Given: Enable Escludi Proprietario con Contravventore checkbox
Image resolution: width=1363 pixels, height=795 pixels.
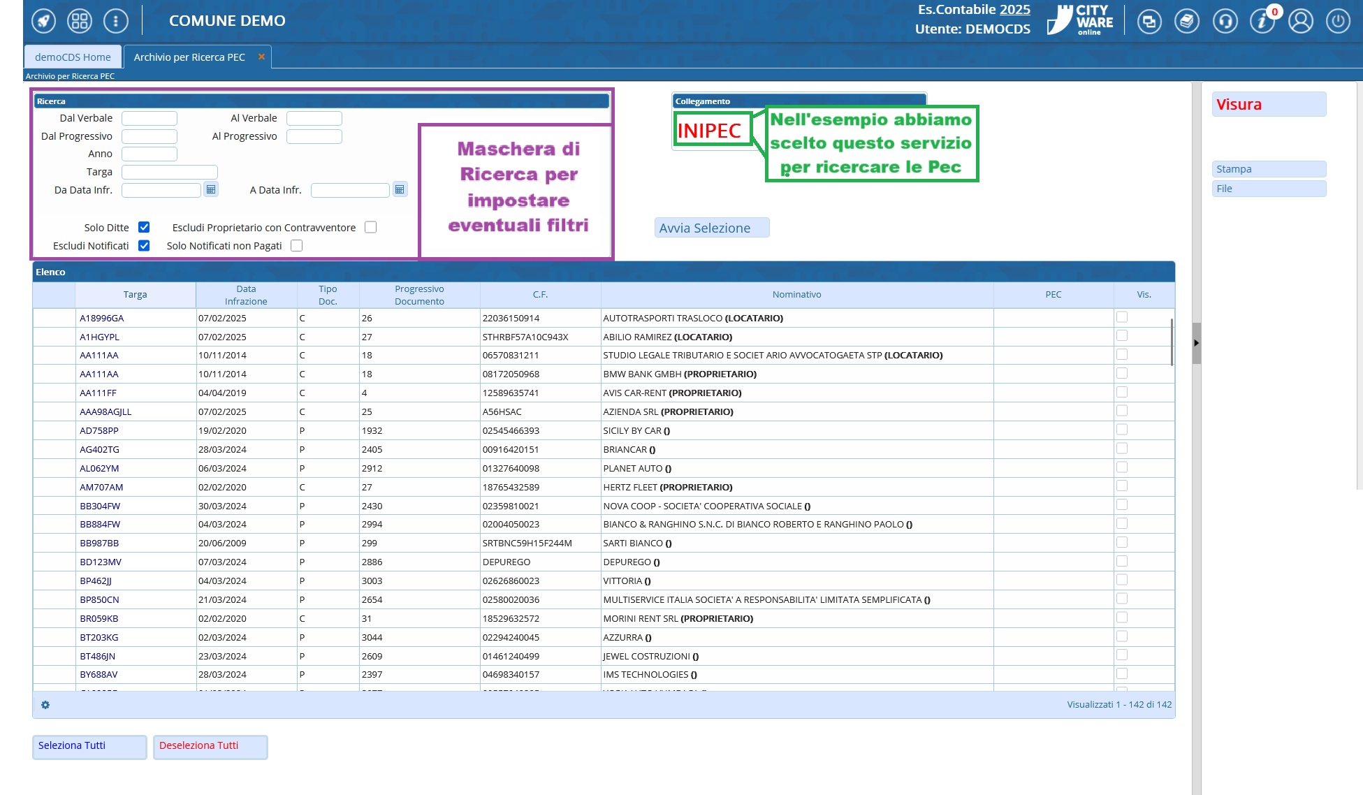Looking at the screenshot, I should coord(371,227).
